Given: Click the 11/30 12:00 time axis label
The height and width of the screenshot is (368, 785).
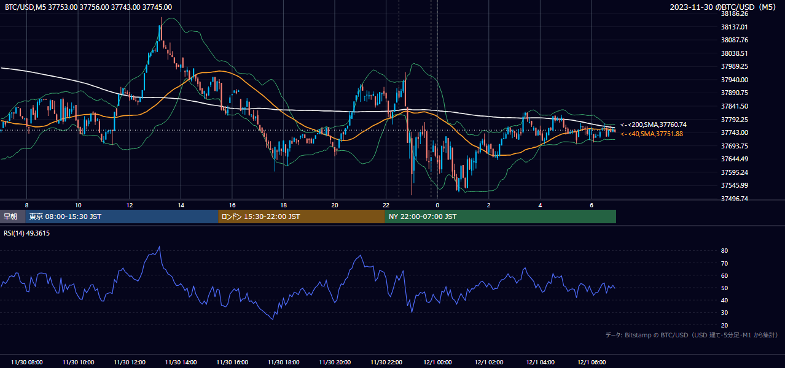Looking at the screenshot, I should click(130, 362).
